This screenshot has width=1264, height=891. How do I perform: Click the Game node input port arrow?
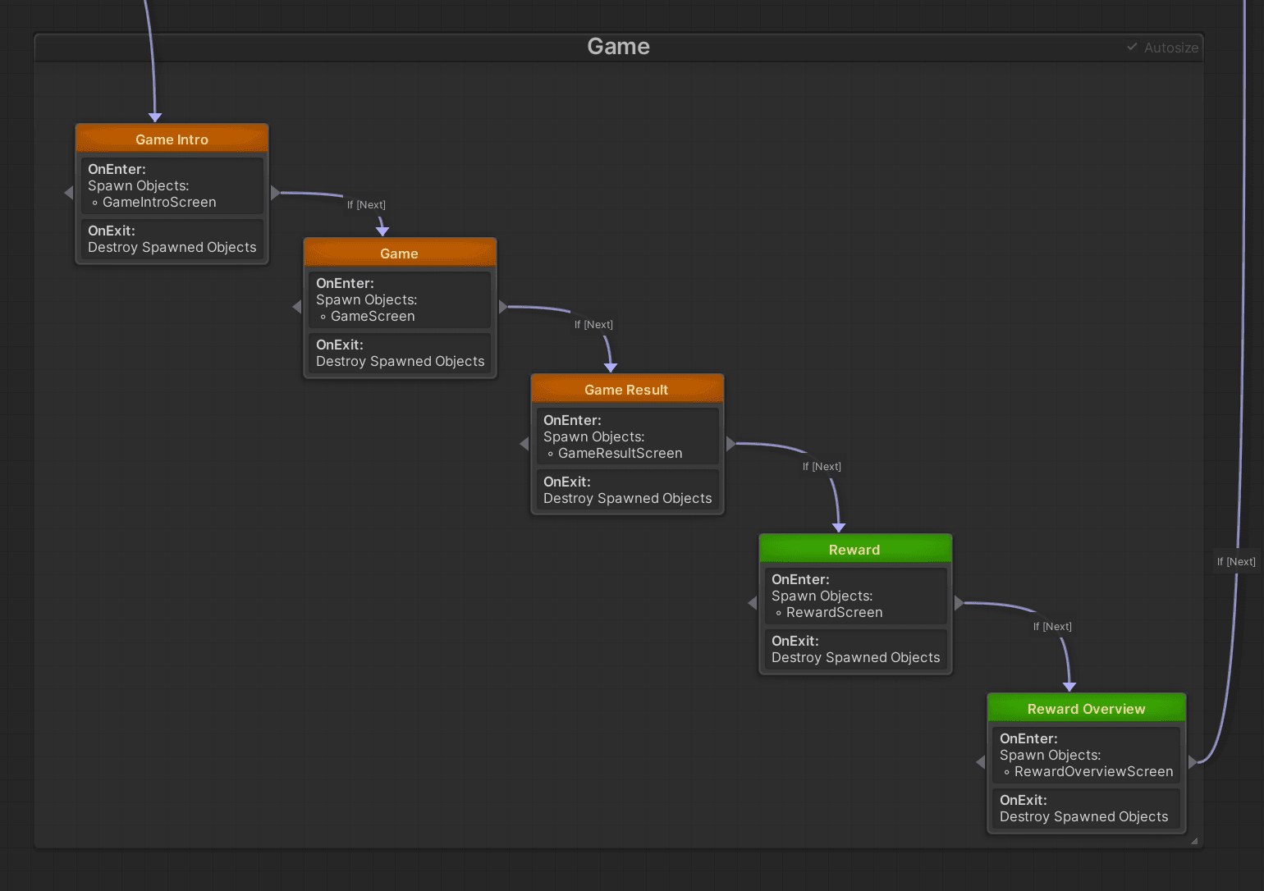pyautogui.click(x=297, y=307)
